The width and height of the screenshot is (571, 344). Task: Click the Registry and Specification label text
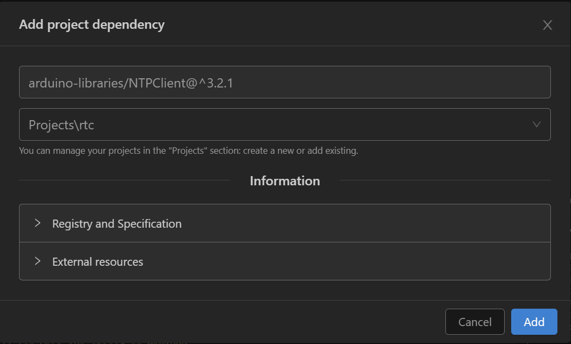pyautogui.click(x=117, y=223)
